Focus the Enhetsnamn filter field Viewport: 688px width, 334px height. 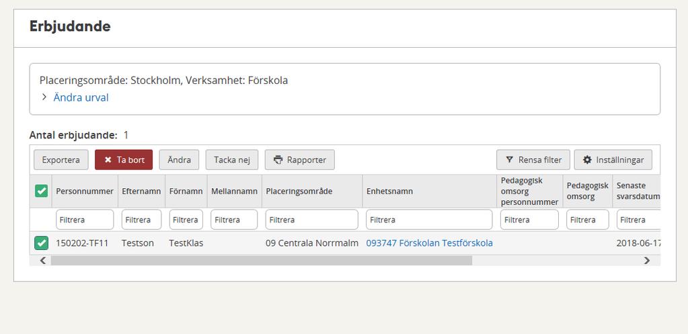click(429, 220)
